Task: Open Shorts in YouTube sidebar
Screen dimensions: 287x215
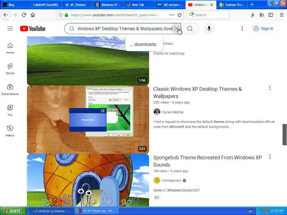Action: point(10,69)
